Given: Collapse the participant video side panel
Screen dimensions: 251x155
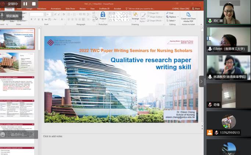Looking at the screenshot, I should [201, 81].
